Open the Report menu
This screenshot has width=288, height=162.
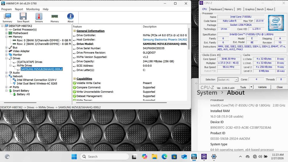pyautogui.click(x=19, y=9)
